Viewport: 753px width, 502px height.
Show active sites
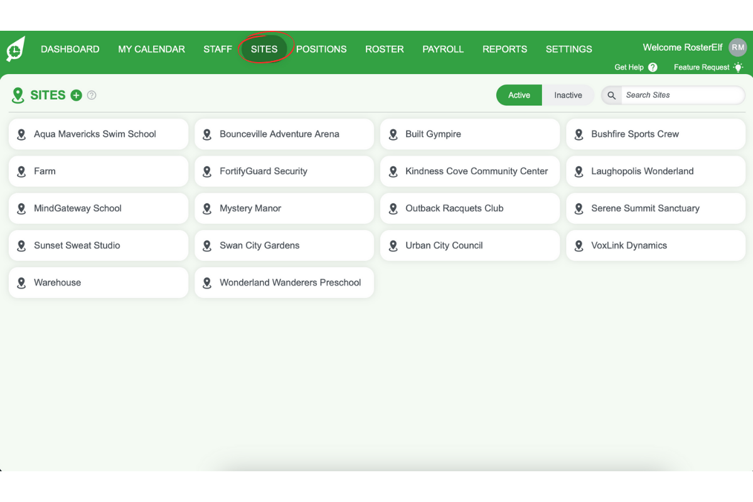tap(519, 95)
